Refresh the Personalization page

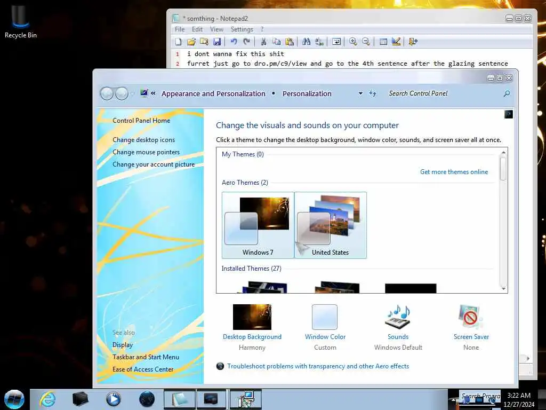[373, 93]
